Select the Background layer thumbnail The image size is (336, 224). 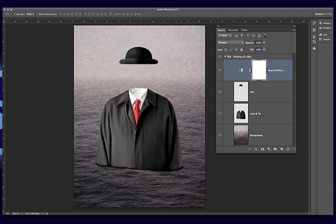(x=241, y=135)
